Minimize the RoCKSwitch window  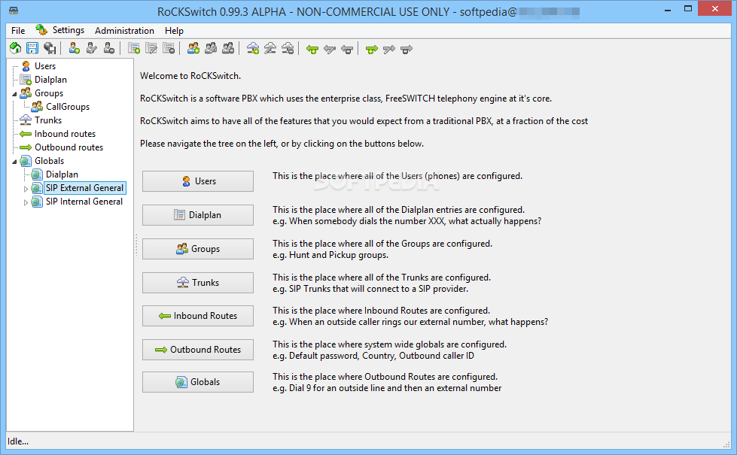pyautogui.click(x=668, y=9)
